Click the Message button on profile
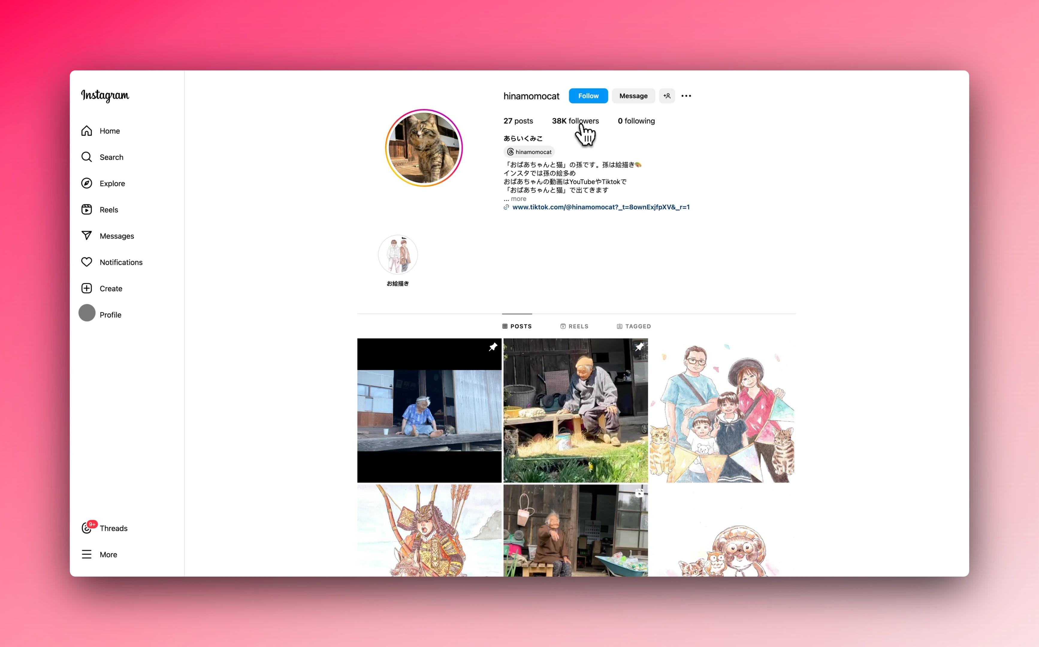This screenshot has height=647, width=1039. [633, 96]
